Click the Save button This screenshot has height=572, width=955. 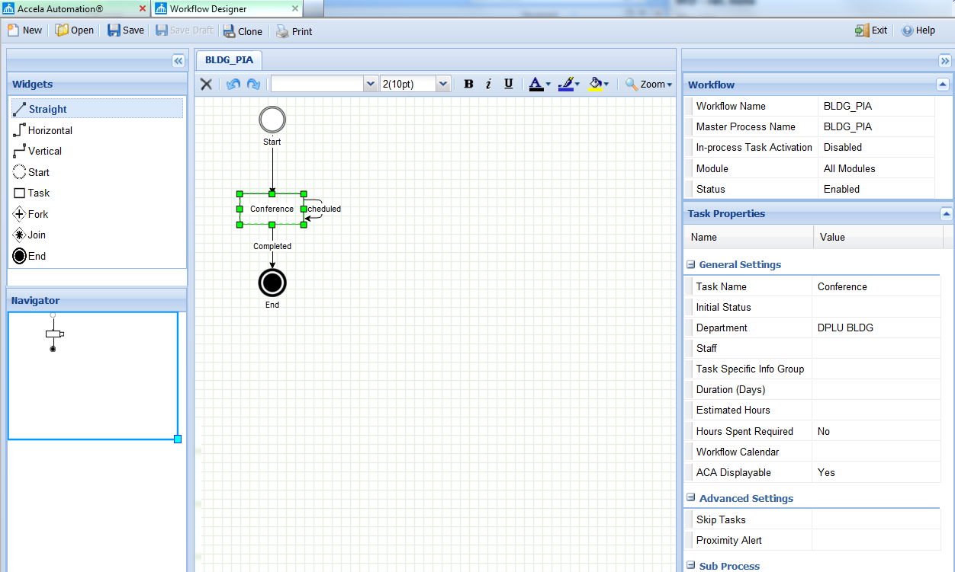pos(126,30)
